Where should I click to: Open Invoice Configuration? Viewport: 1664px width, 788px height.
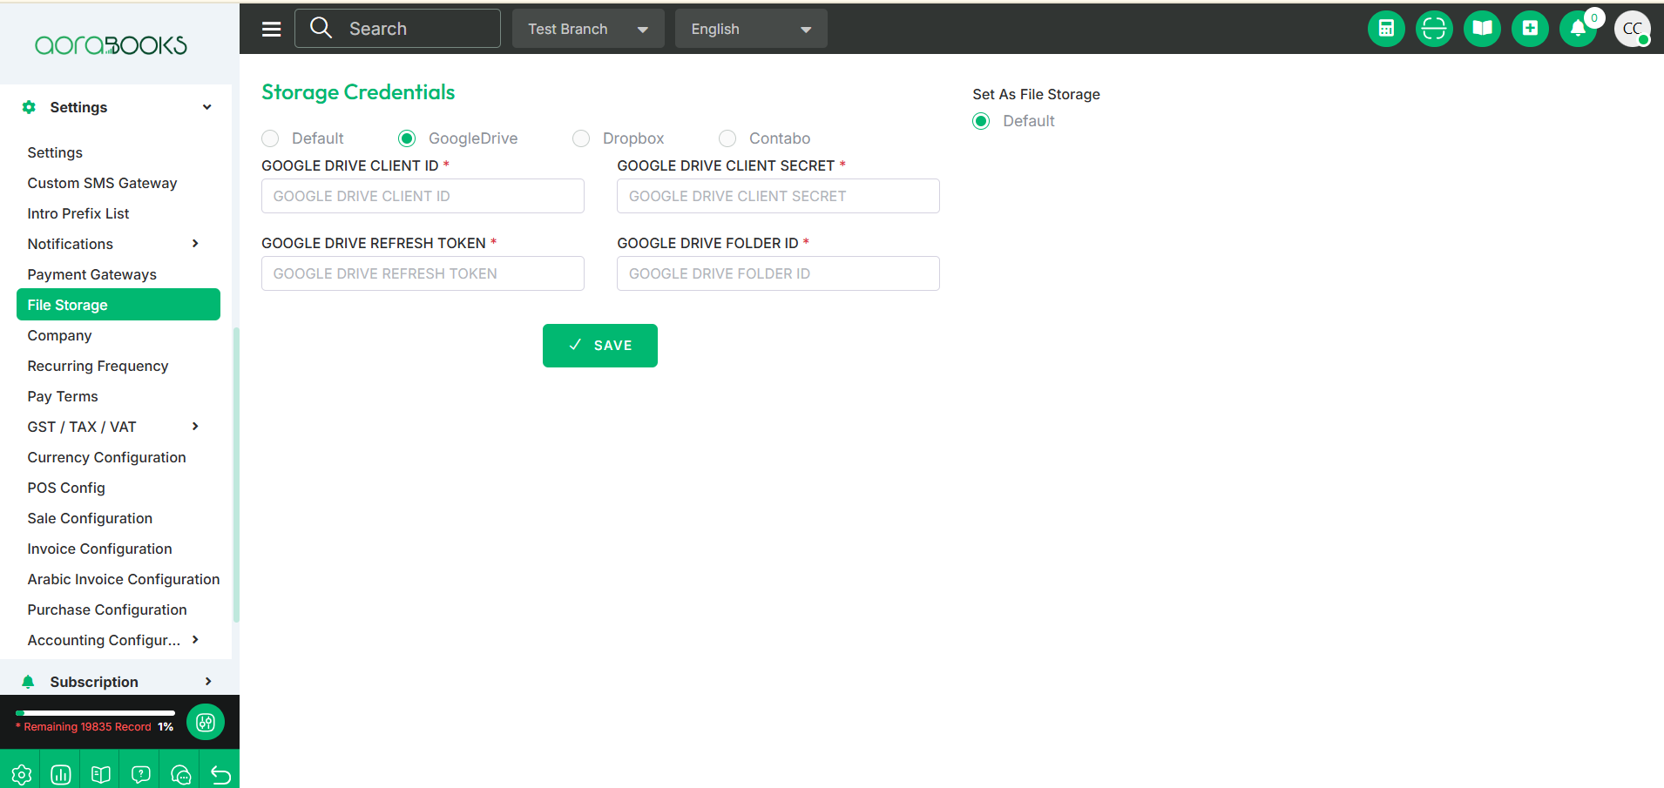pyautogui.click(x=99, y=549)
